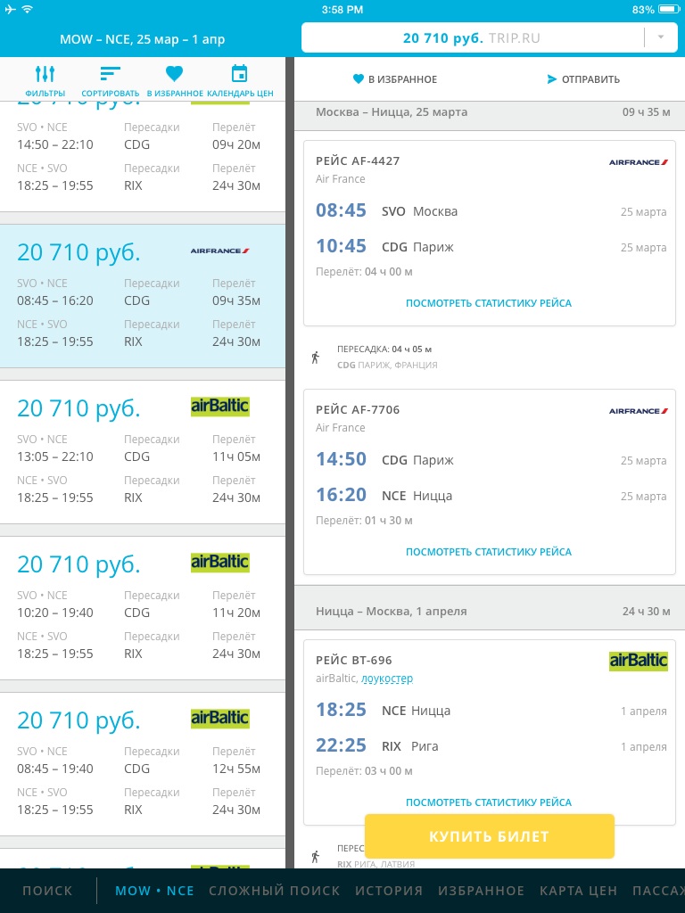Click the КУПИТЬ БИЛЕТ button
Viewport: 685px width, 913px height.
coord(490,836)
